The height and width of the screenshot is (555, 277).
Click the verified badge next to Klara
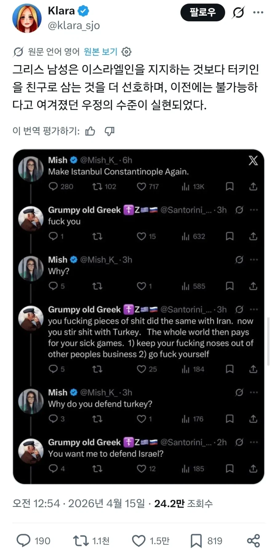coord(83,11)
